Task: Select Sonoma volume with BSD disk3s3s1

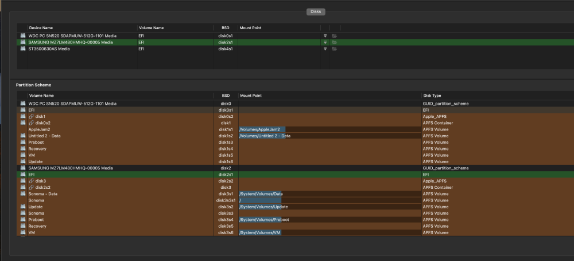Action: [x=295, y=200]
